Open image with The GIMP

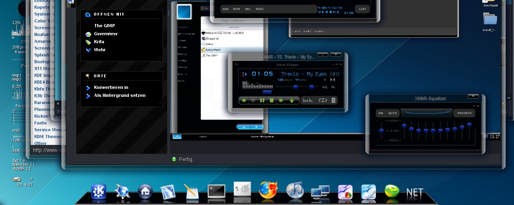[104, 26]
